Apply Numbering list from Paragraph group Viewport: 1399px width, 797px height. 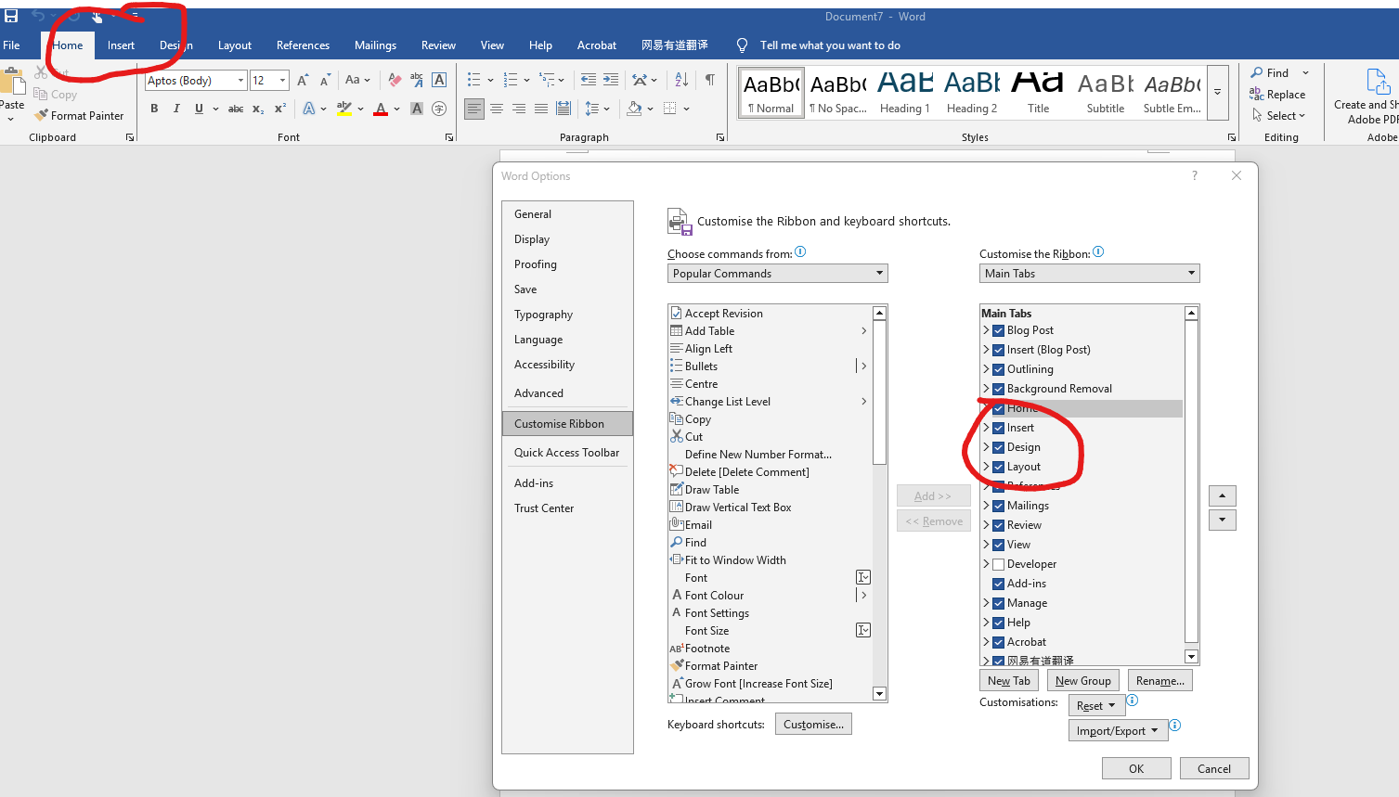(x=510, y=81)
